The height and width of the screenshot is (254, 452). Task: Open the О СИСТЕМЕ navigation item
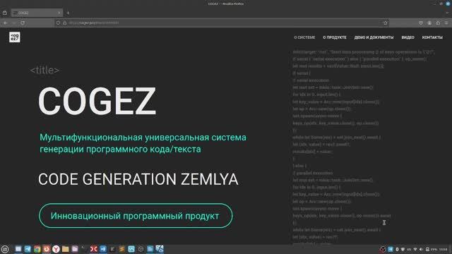(304, 37)
